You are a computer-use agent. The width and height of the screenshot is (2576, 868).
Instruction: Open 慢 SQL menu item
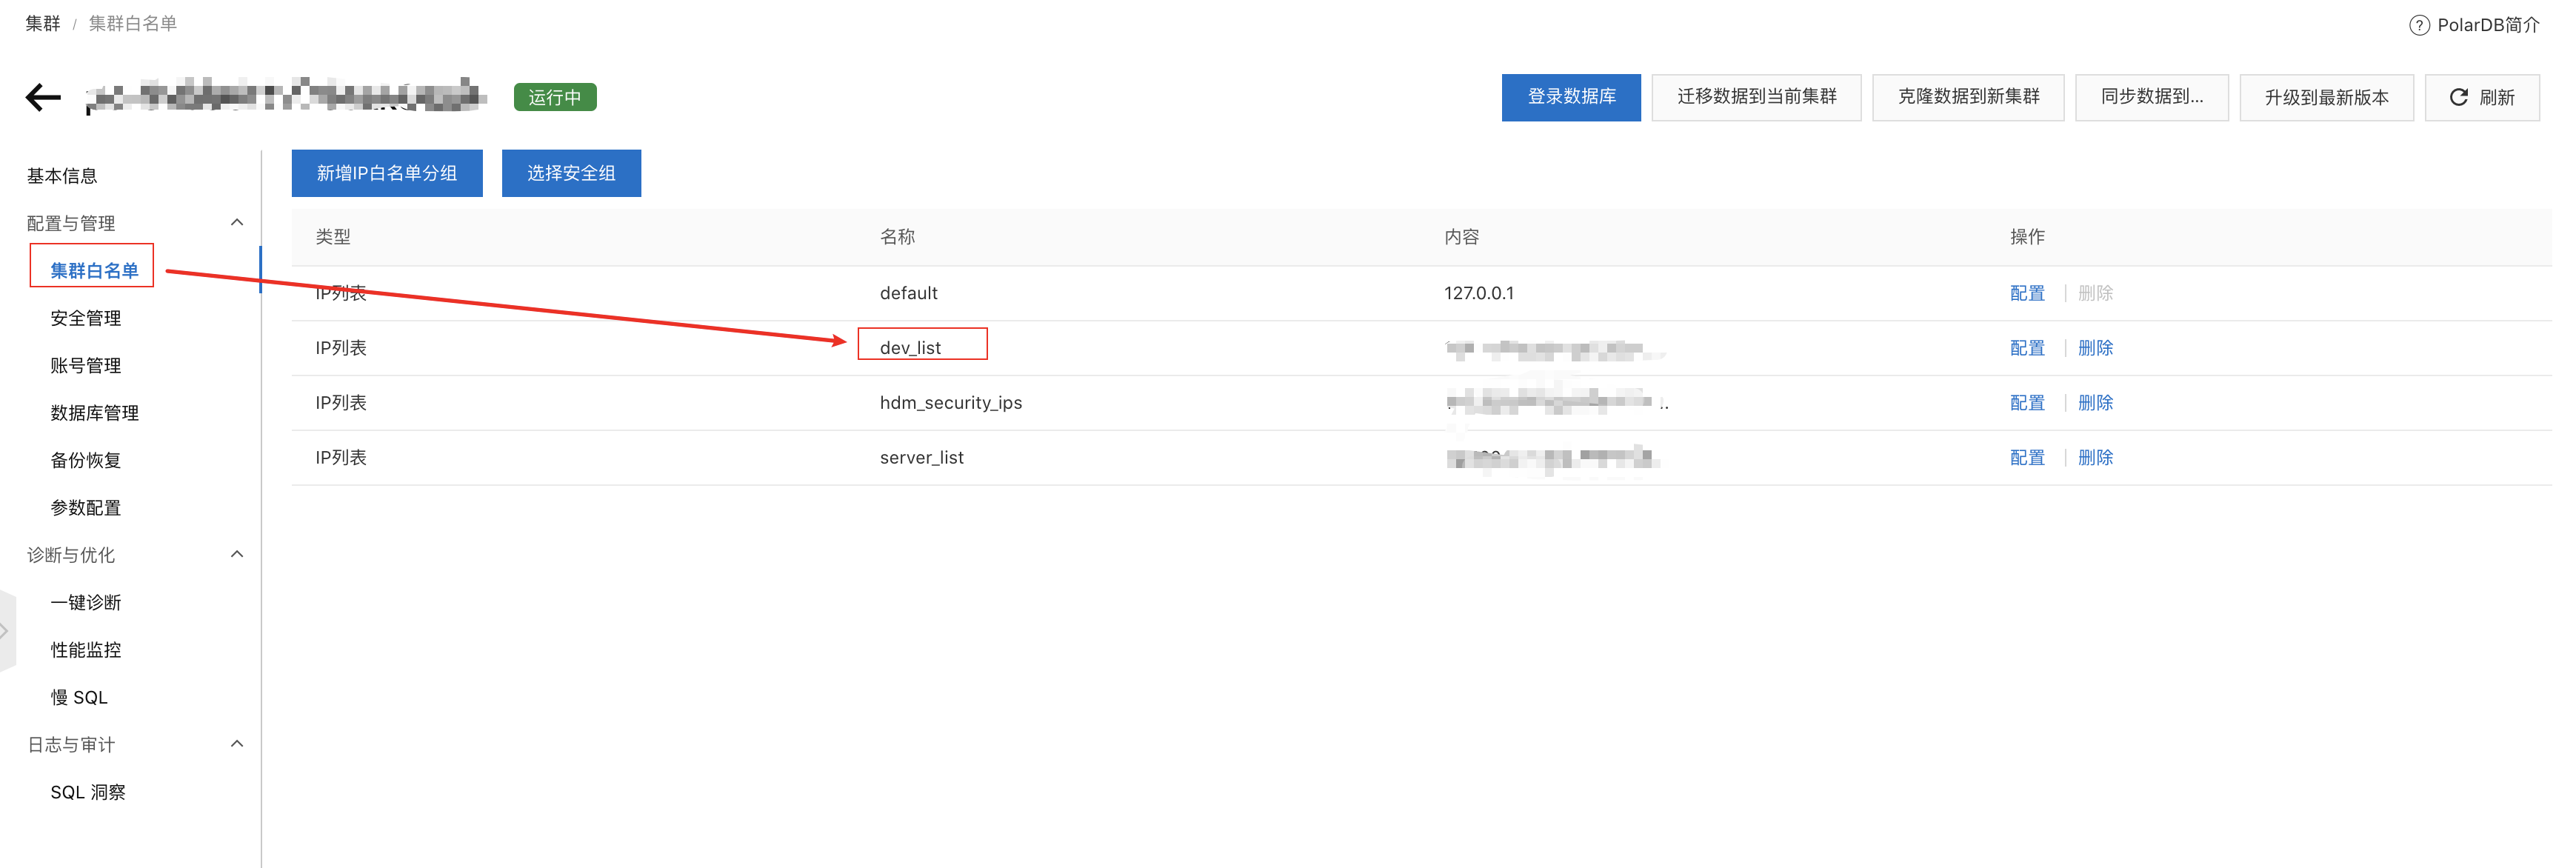click(79, 697)
